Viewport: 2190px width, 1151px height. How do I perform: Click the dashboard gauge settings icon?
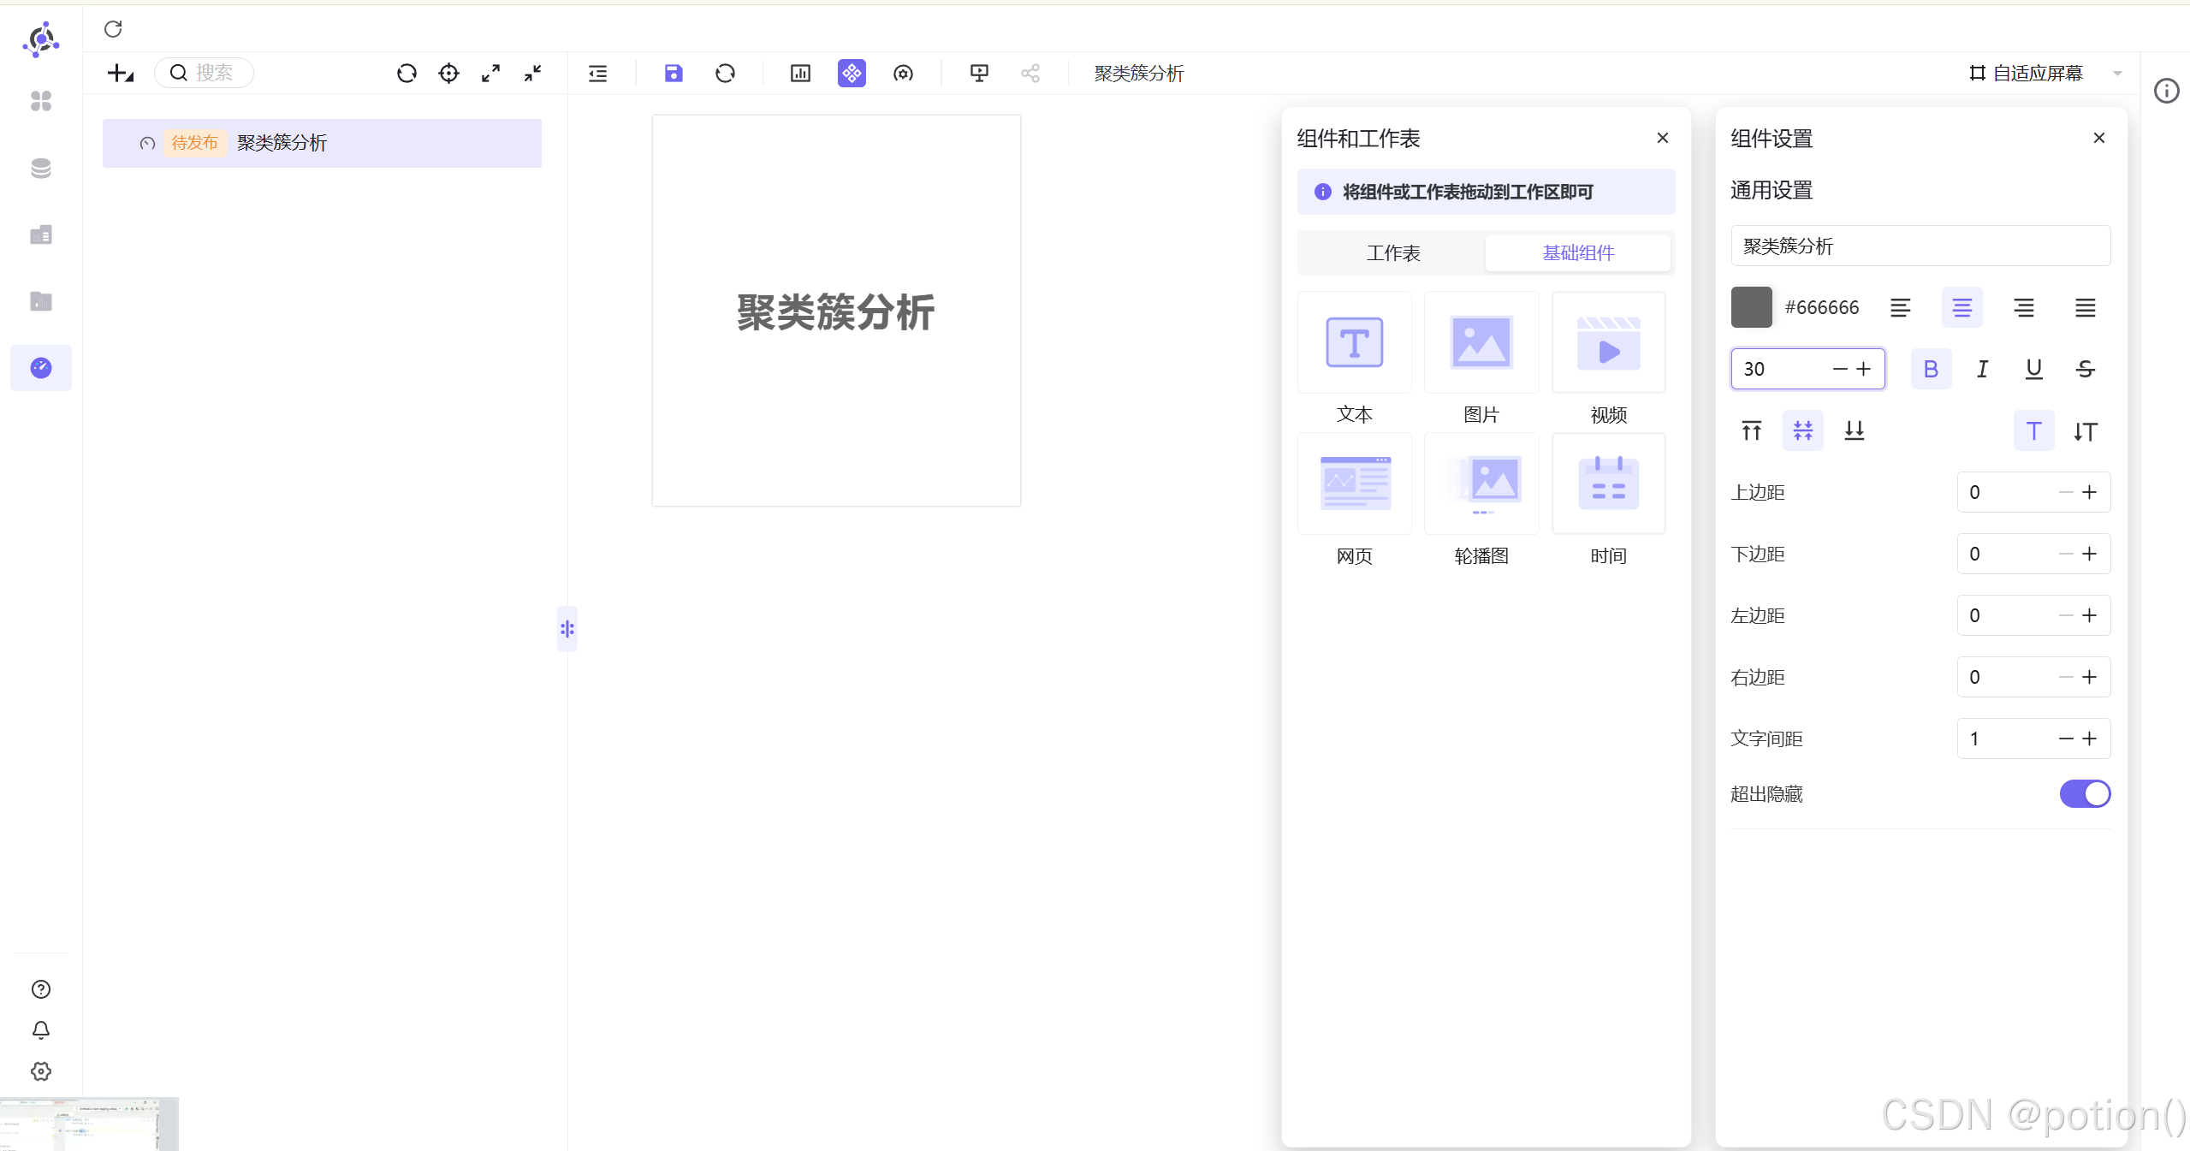903,74
